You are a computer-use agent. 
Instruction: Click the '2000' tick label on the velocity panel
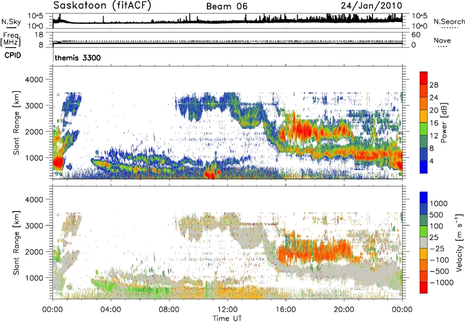coord(34,252)
